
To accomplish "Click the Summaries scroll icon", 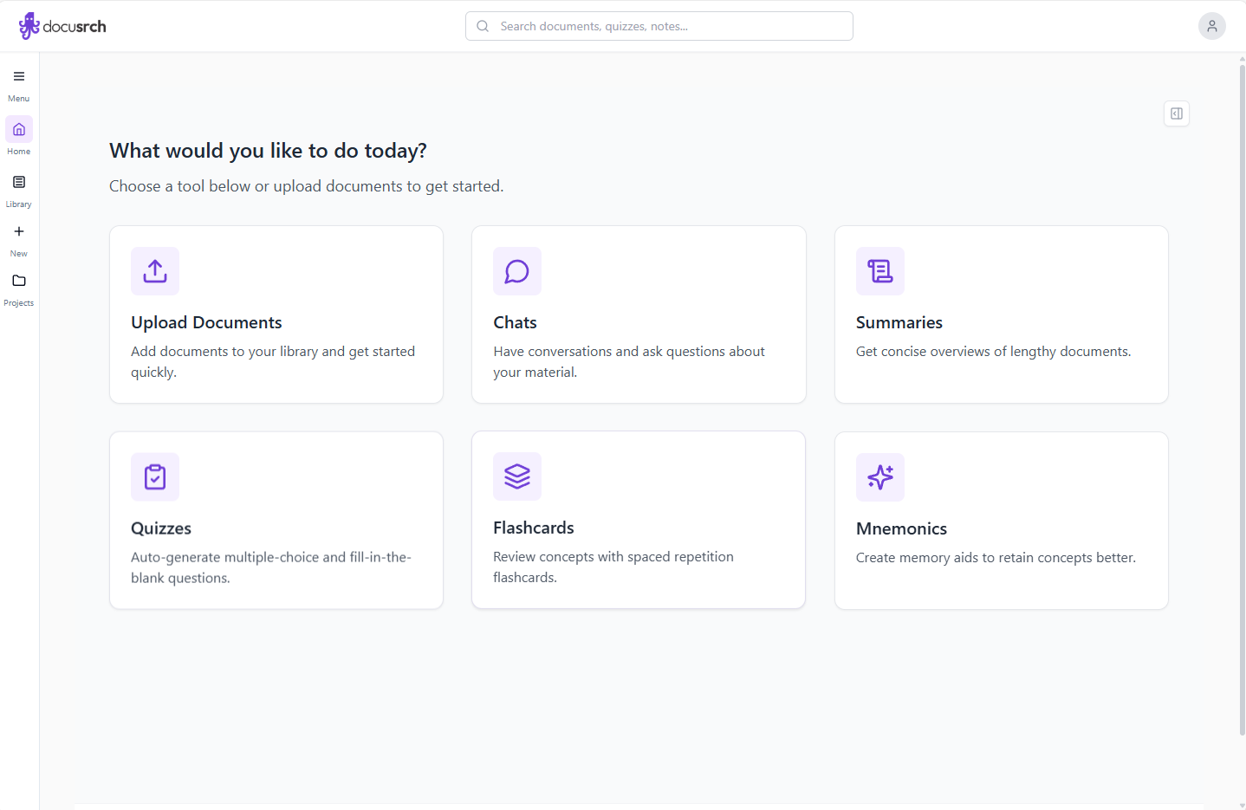I will pyautogui.click(x=879, y=271).
